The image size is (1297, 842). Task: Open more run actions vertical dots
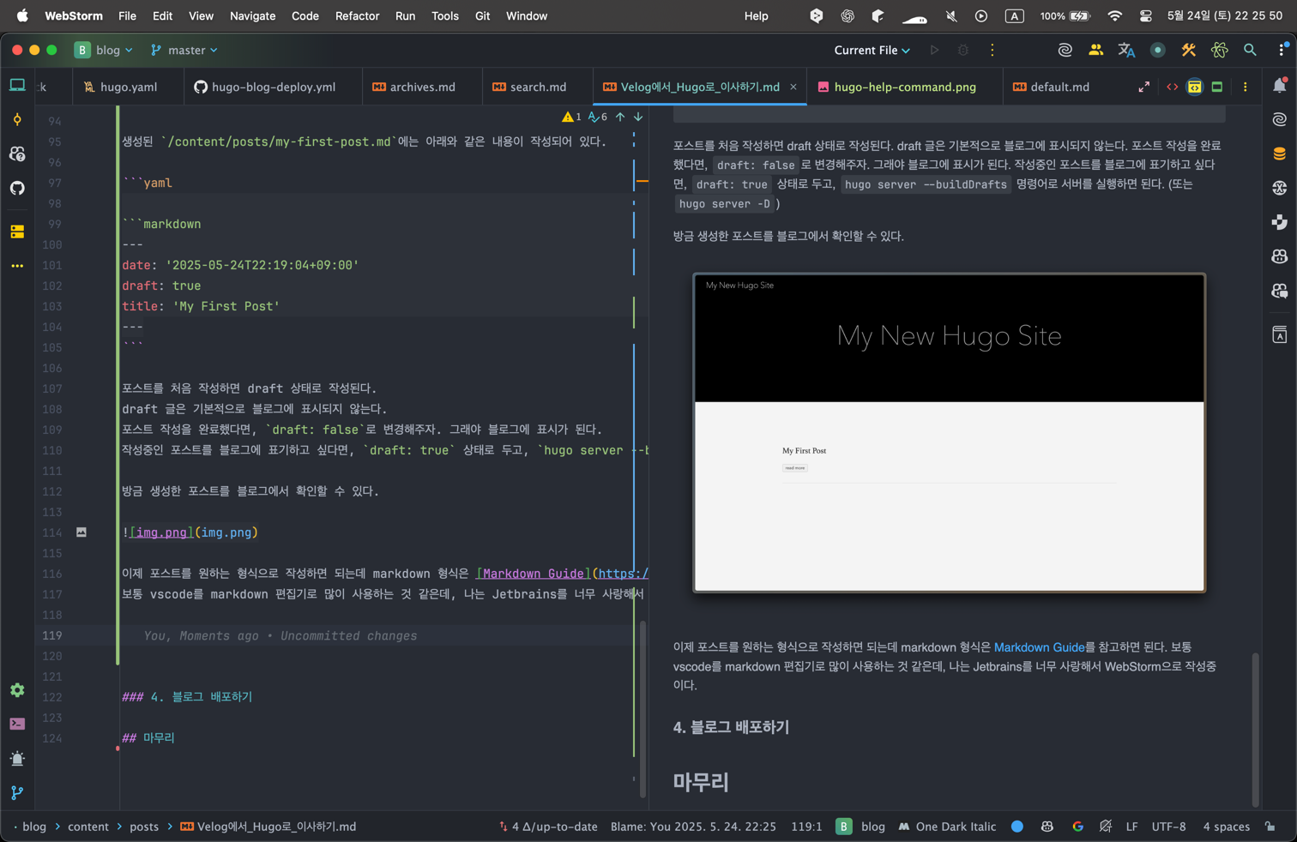tap(992, 51)
